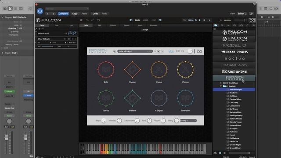Switch to the PERF view
Viewport: 281px width, 158px height.
coord(154,20)
